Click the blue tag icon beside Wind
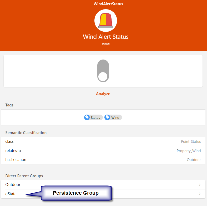This screenshot has width=207, height=206. (107, 117)
